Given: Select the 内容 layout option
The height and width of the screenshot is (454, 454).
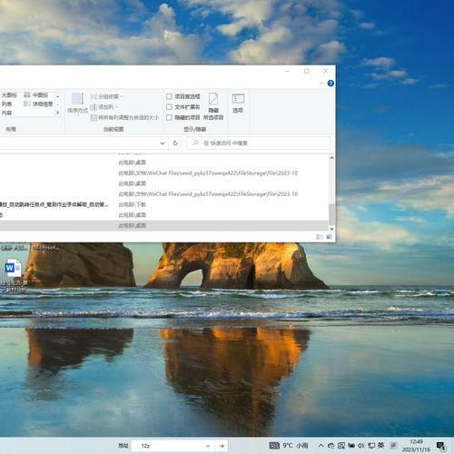Looking at the screenshot, I should click(6, 113).
